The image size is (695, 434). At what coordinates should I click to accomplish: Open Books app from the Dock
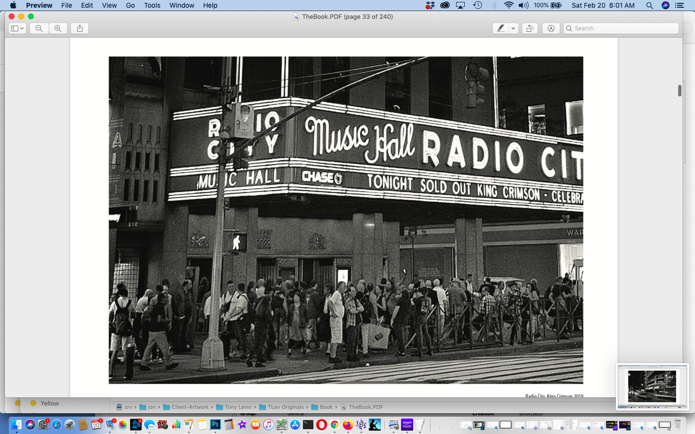coord(255,424)
